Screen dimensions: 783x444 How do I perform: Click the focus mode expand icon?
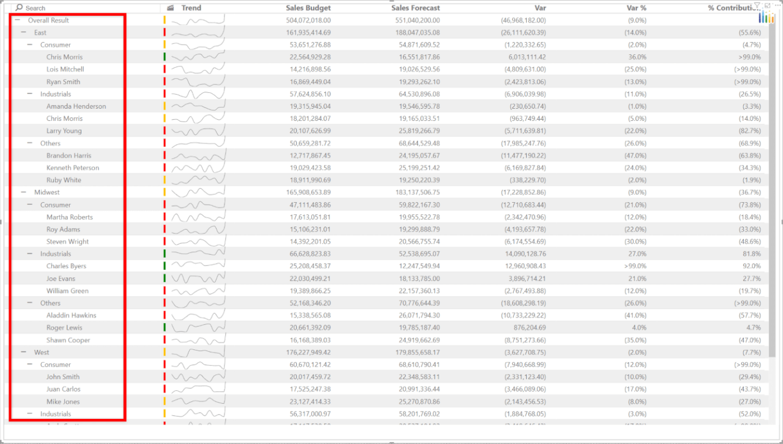[x=768, y=5]
